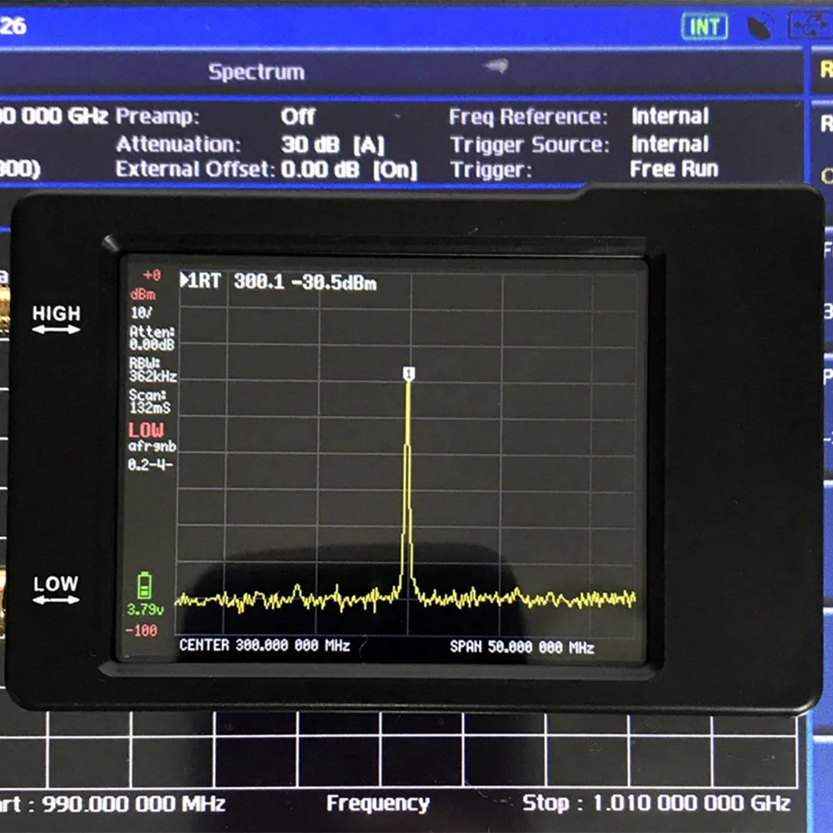This screenshot has width=833, height=833.
Task: Tap the red LOW mode indicator
Action: [x=146, y=430]
